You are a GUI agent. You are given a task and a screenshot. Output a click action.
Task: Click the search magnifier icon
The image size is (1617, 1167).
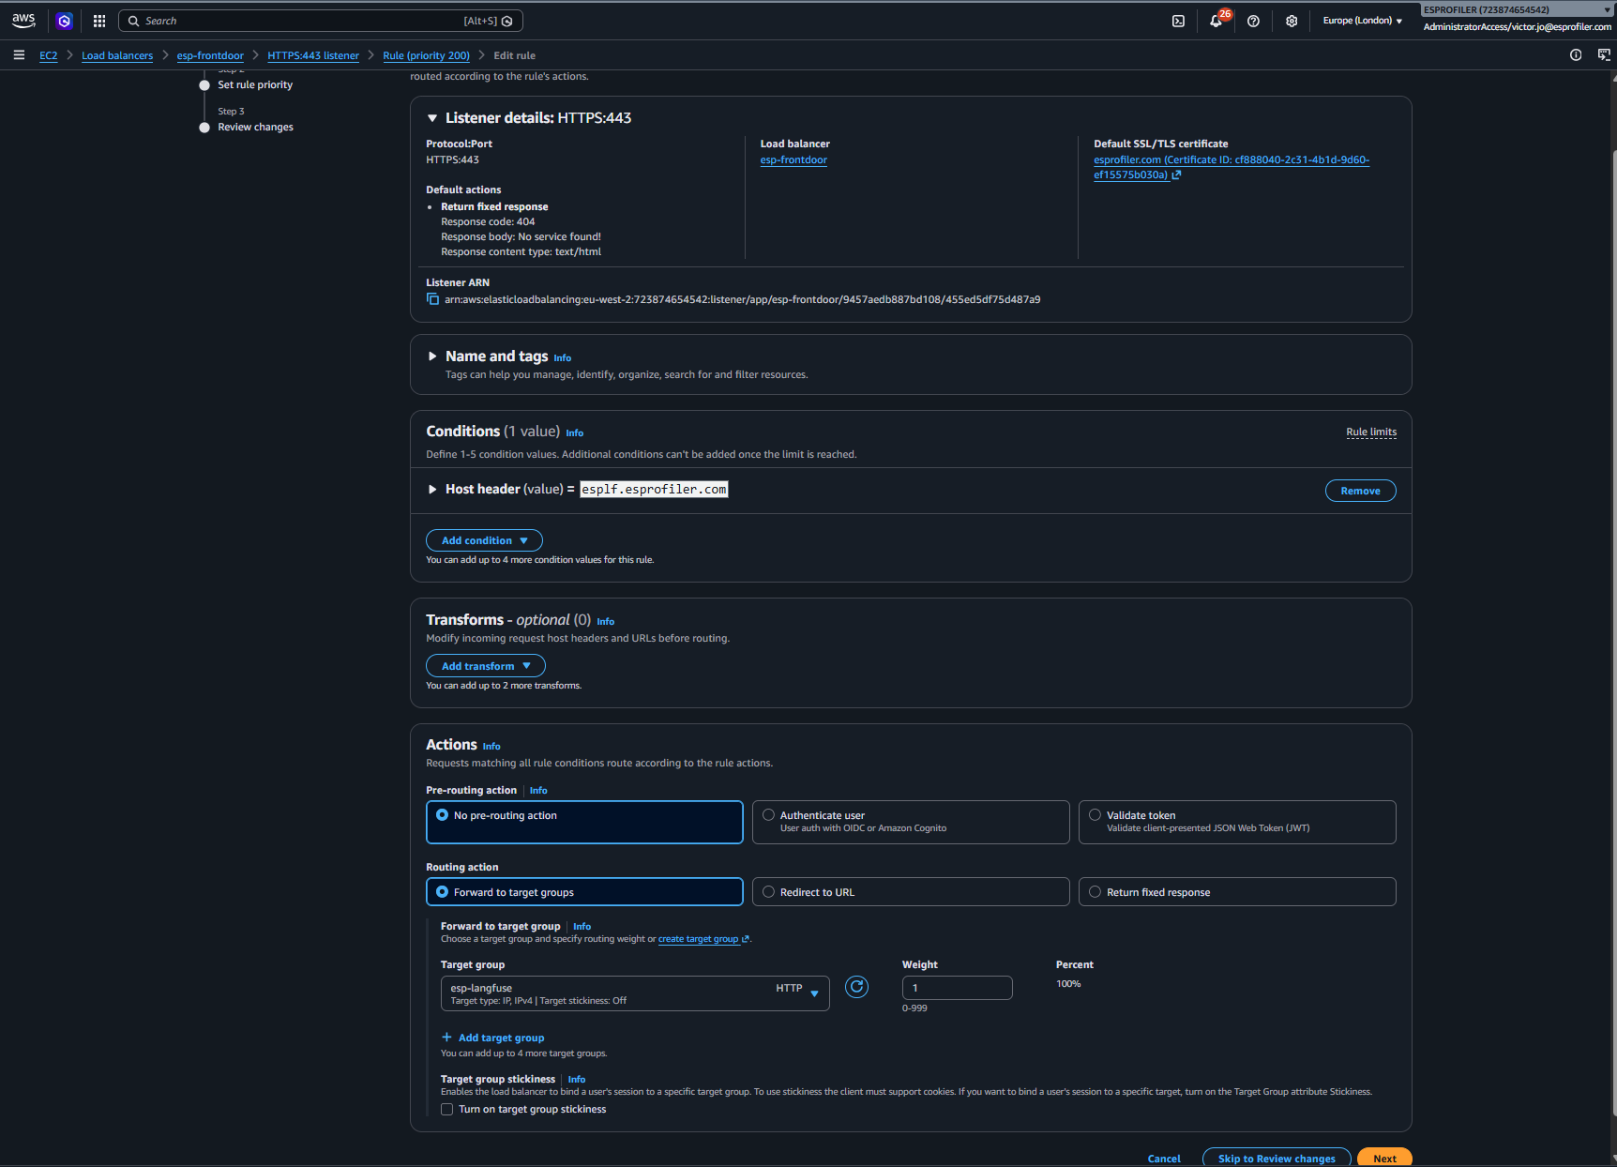134,21
